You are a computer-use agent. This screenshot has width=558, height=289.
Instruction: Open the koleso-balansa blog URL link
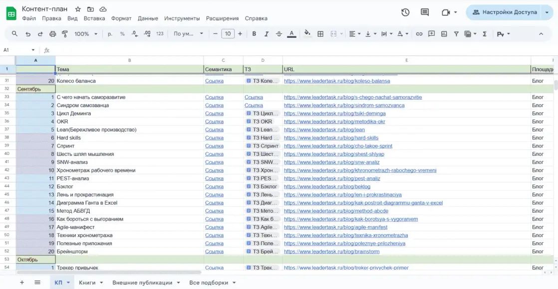pyautogui.click(x=337, y=81)
